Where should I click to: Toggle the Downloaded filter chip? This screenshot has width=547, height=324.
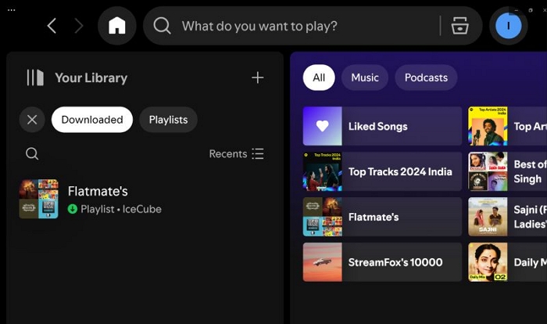[92, 120]
